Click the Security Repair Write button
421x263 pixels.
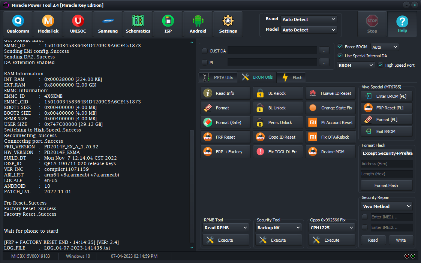tap(401, 240)
